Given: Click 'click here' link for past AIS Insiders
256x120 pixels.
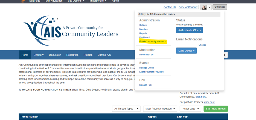Looking at the screenshot, I should point(210,102).
